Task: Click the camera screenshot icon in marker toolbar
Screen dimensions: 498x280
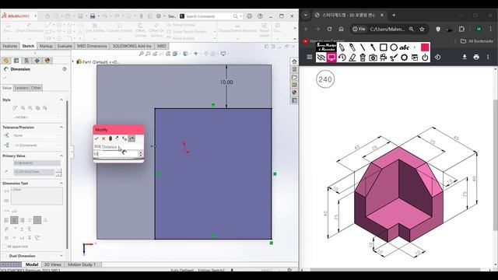Action: pyautogui.click(x=373, y=58)
